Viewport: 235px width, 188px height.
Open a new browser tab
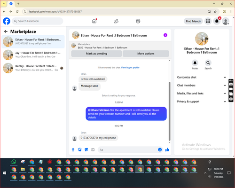point(18,4)
